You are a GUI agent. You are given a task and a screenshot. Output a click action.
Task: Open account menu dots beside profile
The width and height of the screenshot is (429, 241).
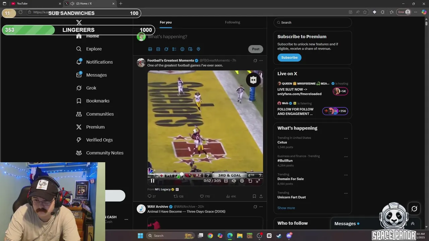[126, 220]
